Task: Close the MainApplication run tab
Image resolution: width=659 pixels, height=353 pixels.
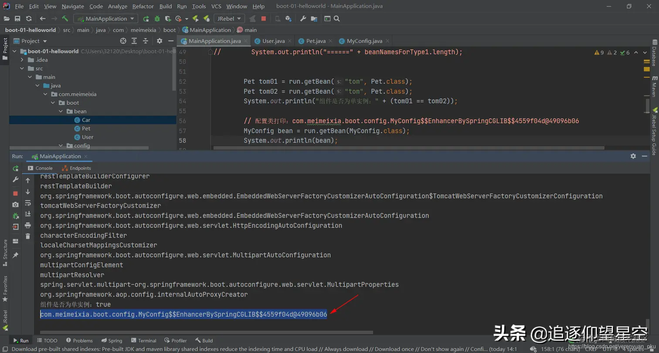Action: point(85,156)
